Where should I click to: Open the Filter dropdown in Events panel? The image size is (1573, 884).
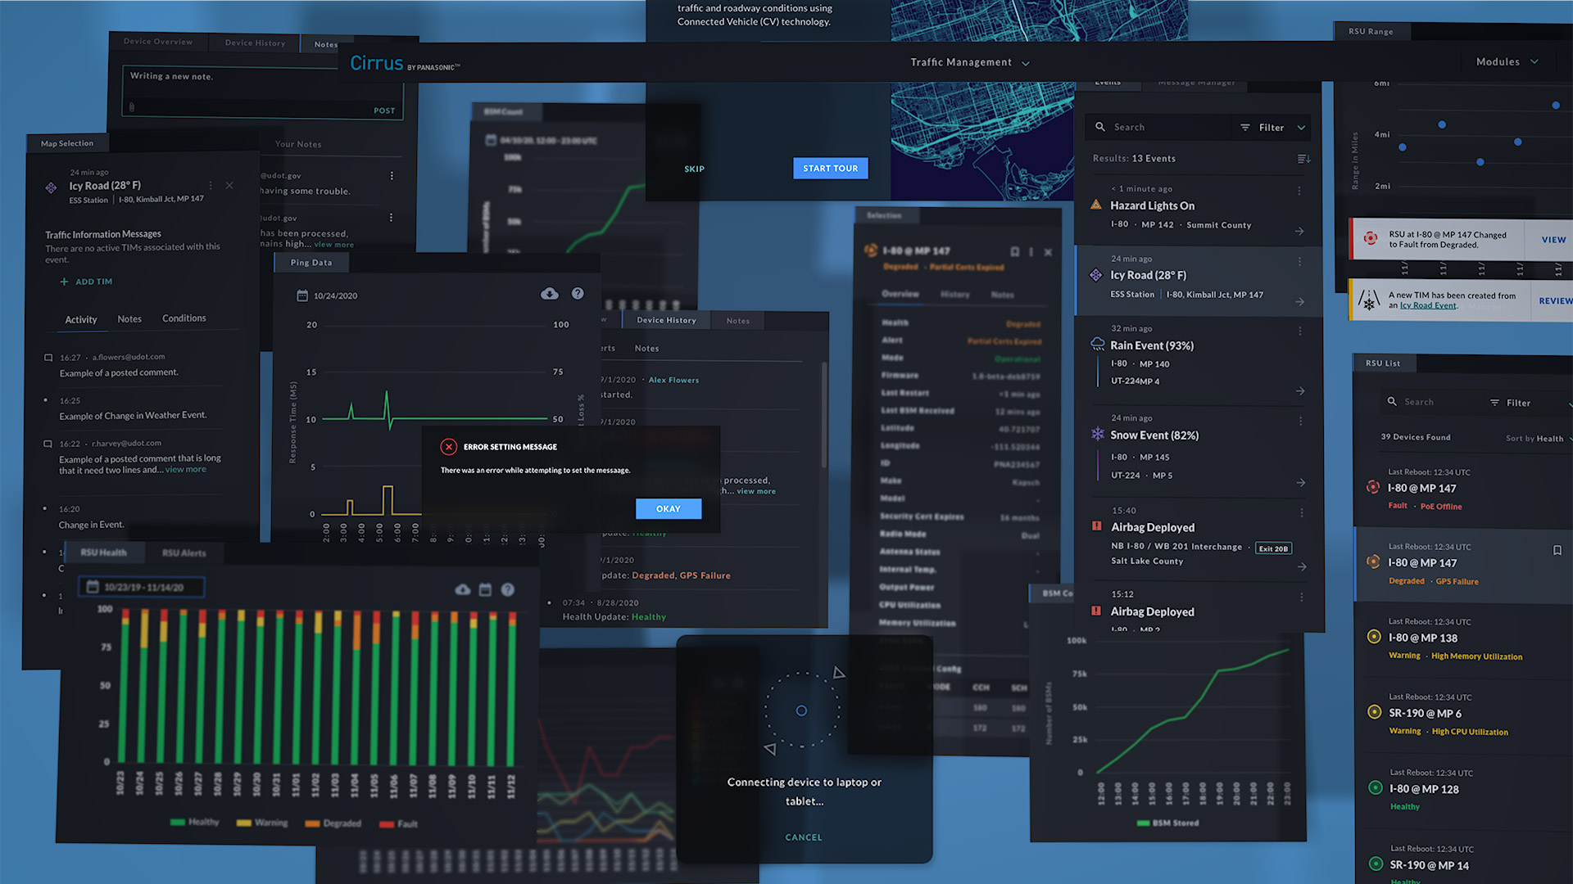tap(1272, 127)
